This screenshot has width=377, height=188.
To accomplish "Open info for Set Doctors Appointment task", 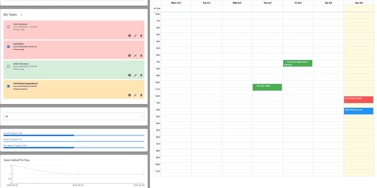I will pos(129,95).
